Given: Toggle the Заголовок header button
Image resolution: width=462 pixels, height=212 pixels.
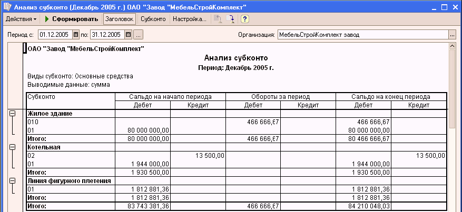Looking at the screenshot, I should [119, 19].
